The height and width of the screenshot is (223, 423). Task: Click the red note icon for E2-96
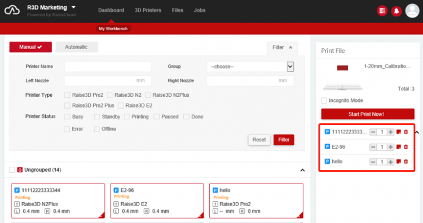point(398,147)
